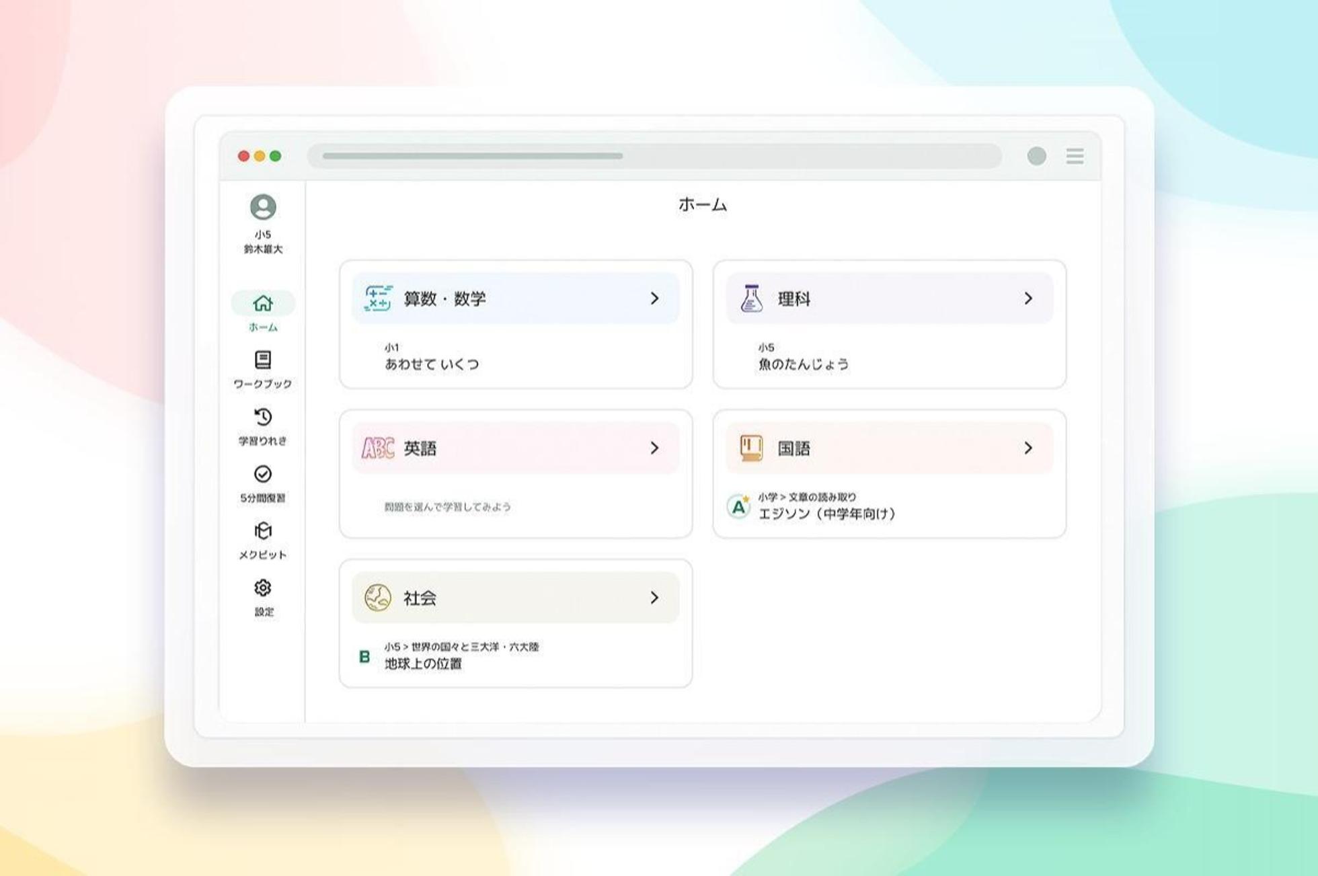Open the browser hamburger menu
The image size is (1318, 876).
1075,156
